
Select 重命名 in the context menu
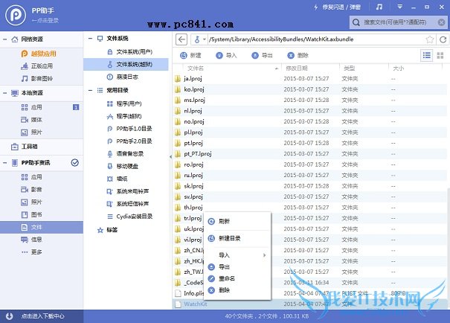click(x=237, y=278)
